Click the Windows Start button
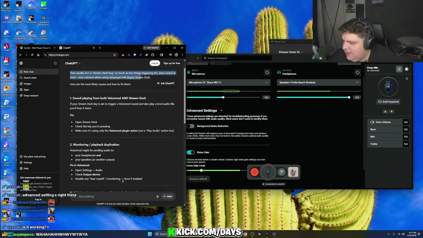 [x=150, y=234]
